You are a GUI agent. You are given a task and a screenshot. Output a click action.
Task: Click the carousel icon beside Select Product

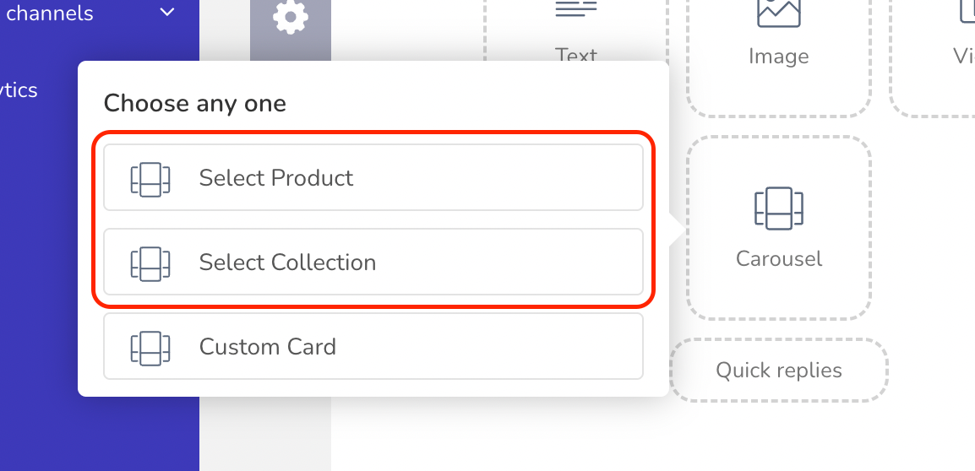tap(150, 179)
